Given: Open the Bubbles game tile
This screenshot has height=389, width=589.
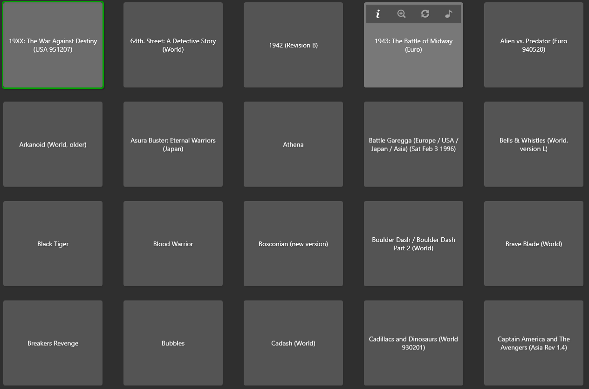Looking at the screenshot, I should (x=173, y=343).
